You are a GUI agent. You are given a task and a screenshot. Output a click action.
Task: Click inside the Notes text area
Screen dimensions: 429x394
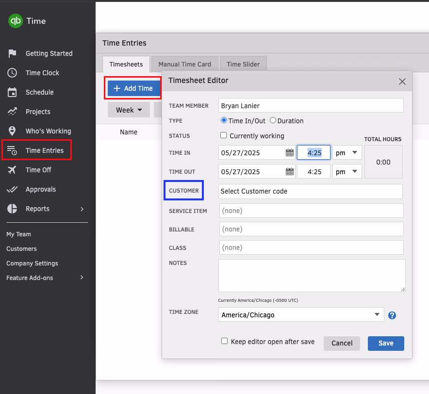[x=312, y=276]
